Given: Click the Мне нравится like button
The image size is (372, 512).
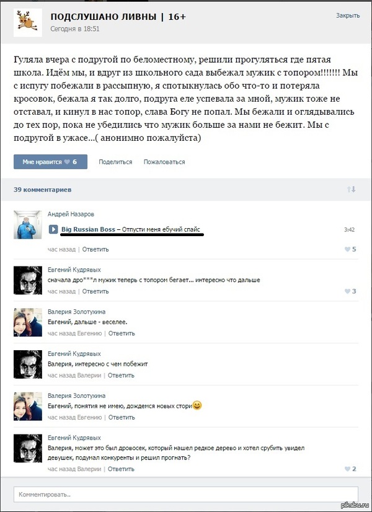Looking at the screenshot, I should coord(50,162).
